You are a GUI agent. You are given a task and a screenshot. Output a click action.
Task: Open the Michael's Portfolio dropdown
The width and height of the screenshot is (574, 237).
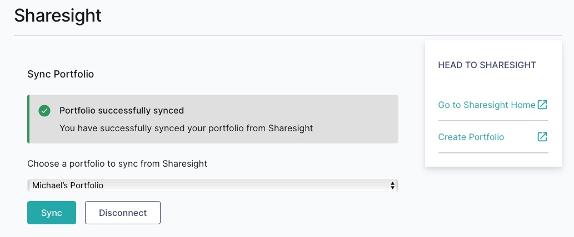tap(212, 186)
